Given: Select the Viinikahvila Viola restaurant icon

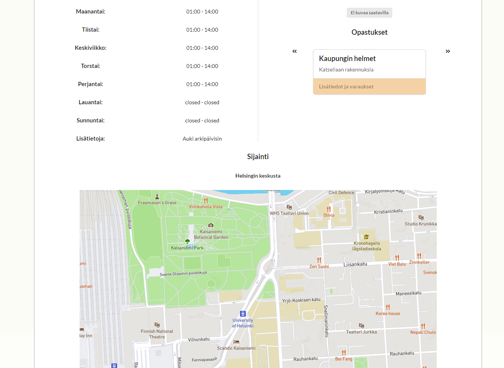Looking at the screenshot, I should click(x=206, y=200).
